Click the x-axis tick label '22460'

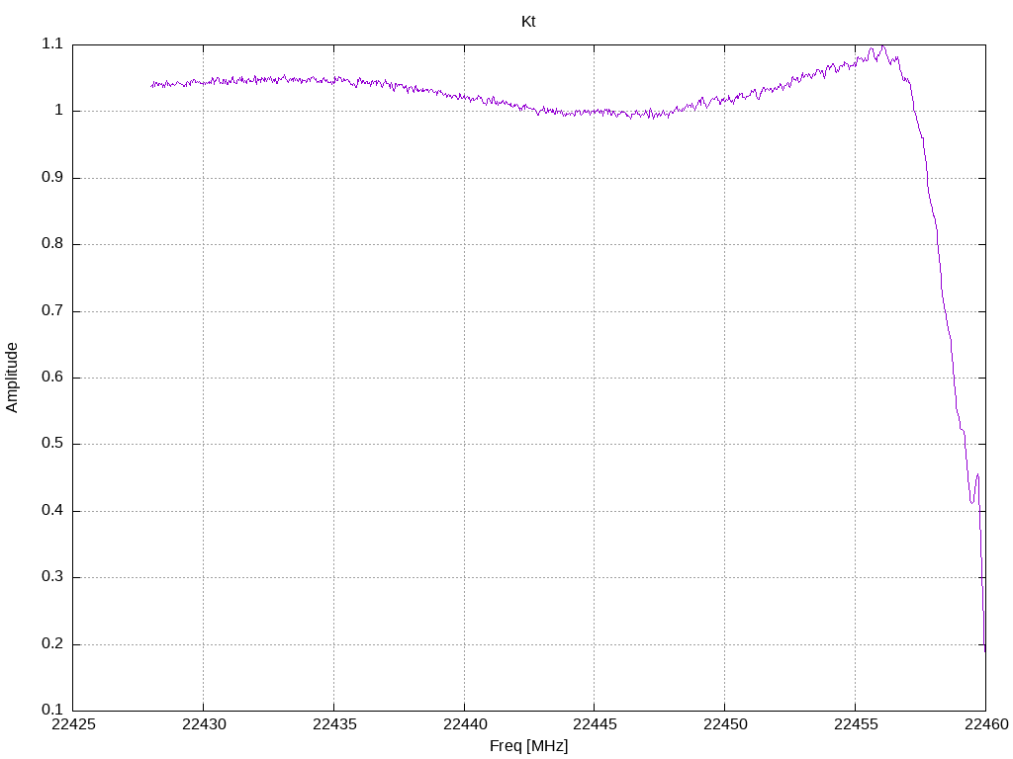[986, 724]
